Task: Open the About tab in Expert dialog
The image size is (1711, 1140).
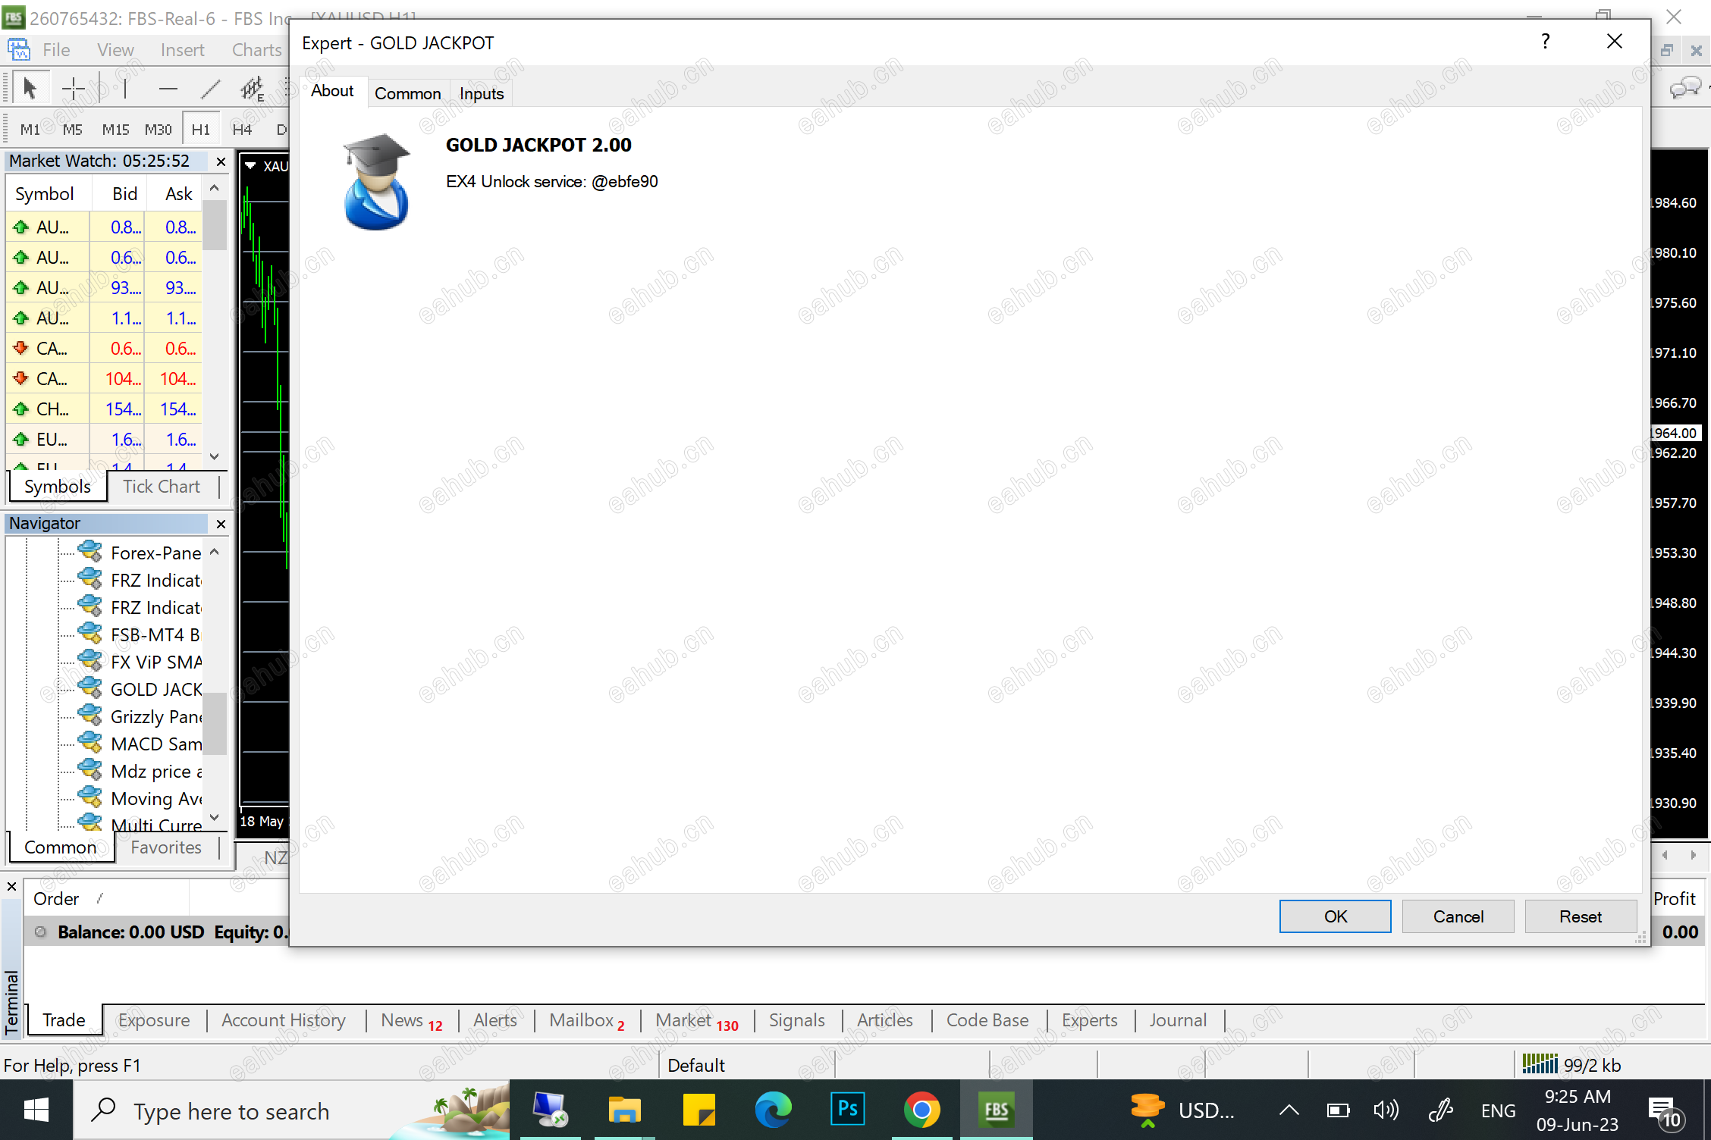Action: pyautogui.click(x=332, y=91)
